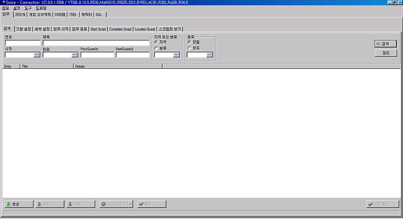
Task: Open the browse dots button in 완료 field
Action: pos(74,55)
